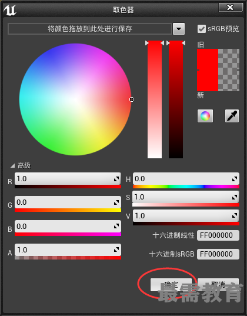Click the color wheel selector handle
Image resolution: width=247 pixels, height=316 pixels.
[132, 99]
